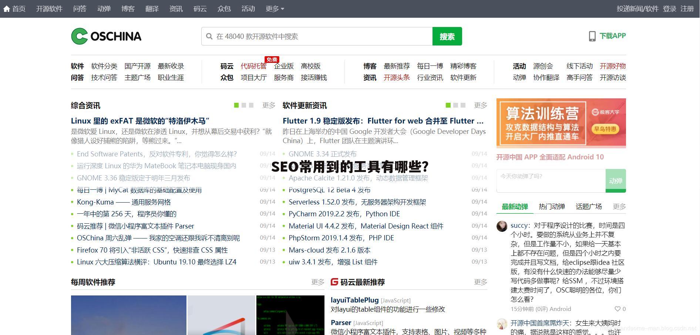Image resolution: width=700 pixels, height=335 pixels.
Task: Click 投递新闻/软件 link
Action: (x=637, y=9)
